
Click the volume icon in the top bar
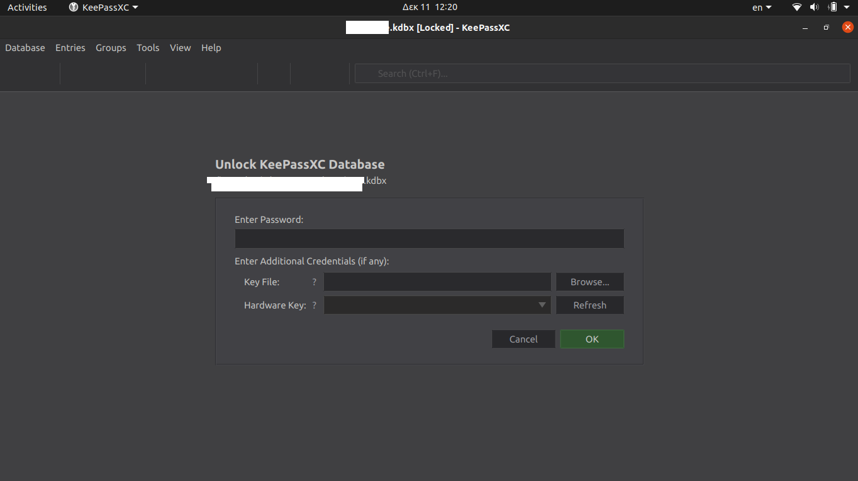tap(815, 7)
